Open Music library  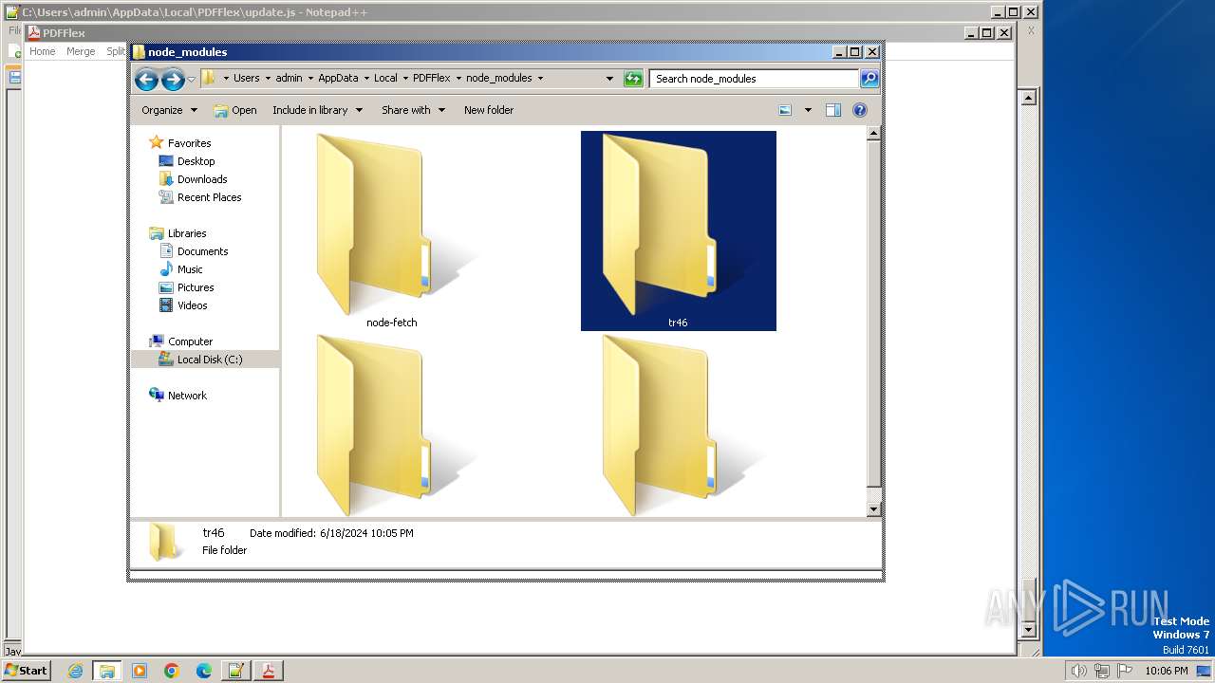click(x=190, y=269)
